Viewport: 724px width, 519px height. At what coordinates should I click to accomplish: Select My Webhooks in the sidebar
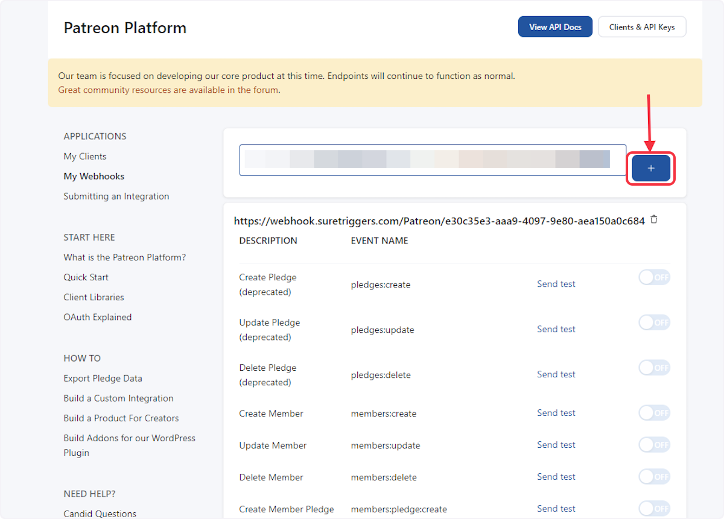tap(94, 176)
